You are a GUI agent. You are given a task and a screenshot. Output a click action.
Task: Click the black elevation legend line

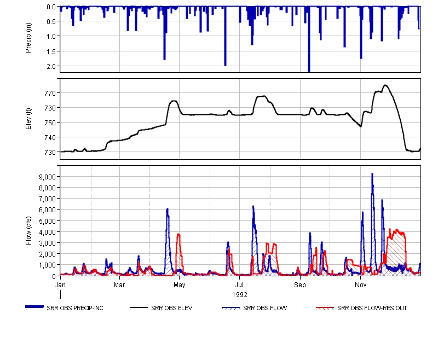tap(139, 307)
